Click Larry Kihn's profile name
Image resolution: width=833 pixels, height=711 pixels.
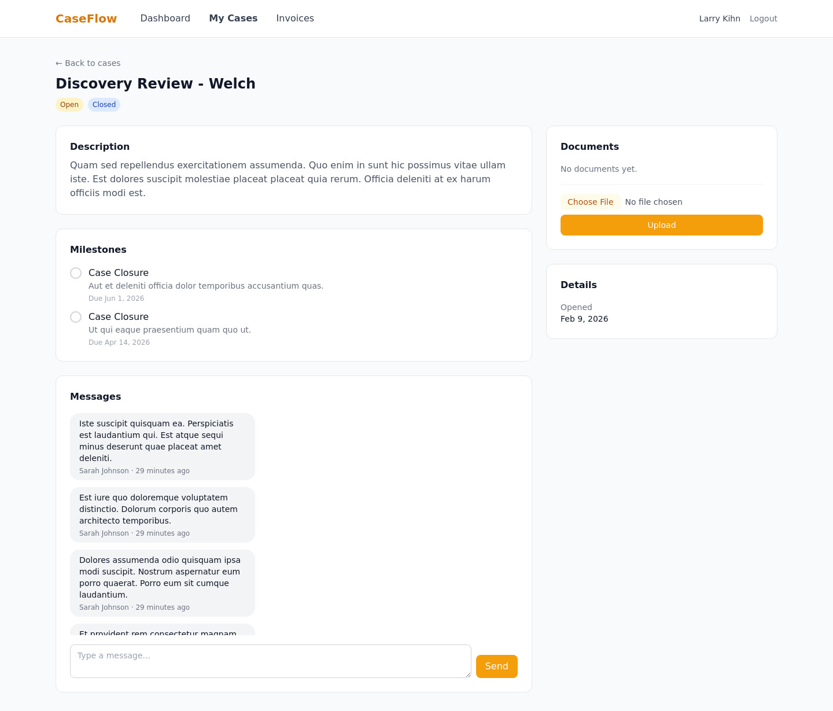pos(719,18)
